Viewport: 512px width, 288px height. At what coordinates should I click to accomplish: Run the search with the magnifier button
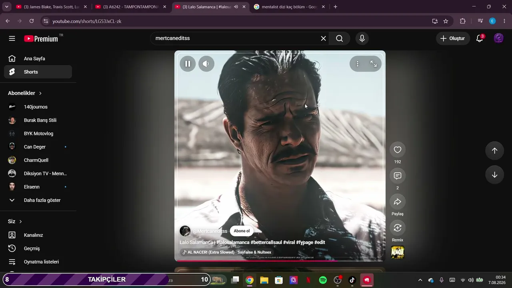tap(340, 38)
